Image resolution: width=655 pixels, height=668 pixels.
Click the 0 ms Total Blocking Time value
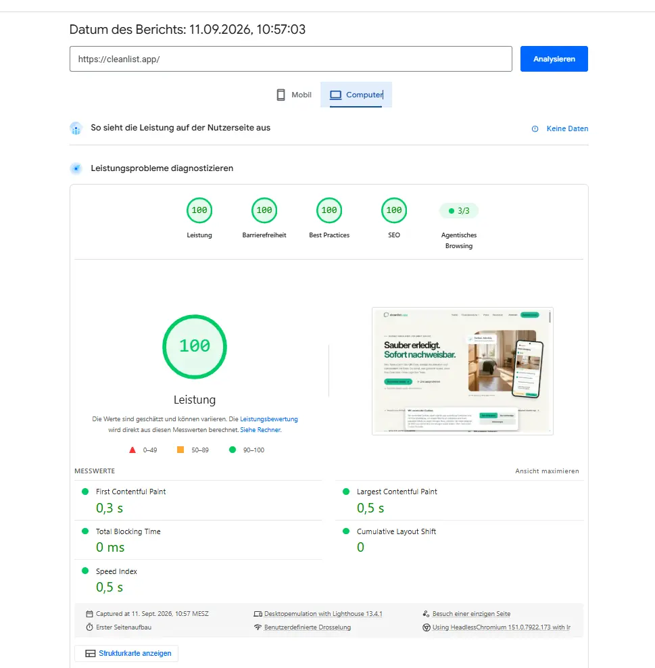tap(110, 548)
